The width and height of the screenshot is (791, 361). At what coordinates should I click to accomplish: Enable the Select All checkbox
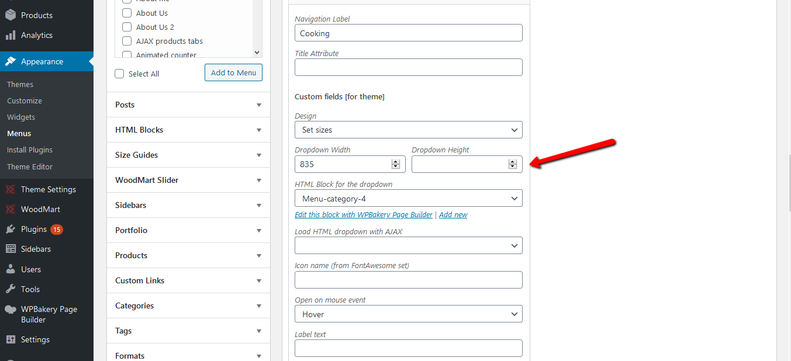coord(119,74)
